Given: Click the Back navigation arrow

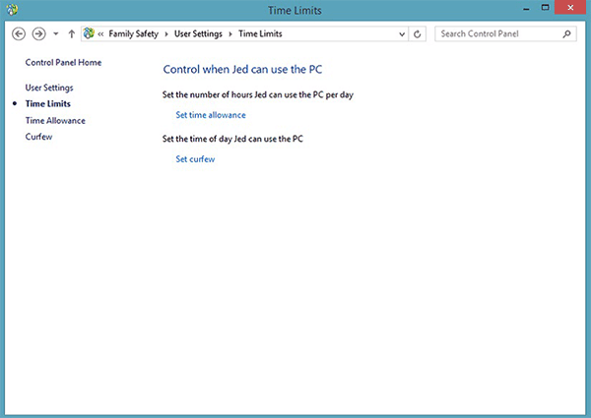Looking at the screenshot, I should (x=19, y=33).
